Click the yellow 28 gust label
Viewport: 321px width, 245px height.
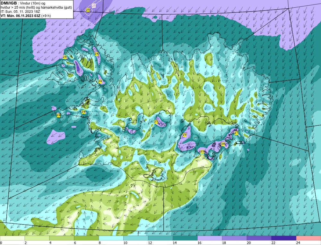tap(223, 144)
